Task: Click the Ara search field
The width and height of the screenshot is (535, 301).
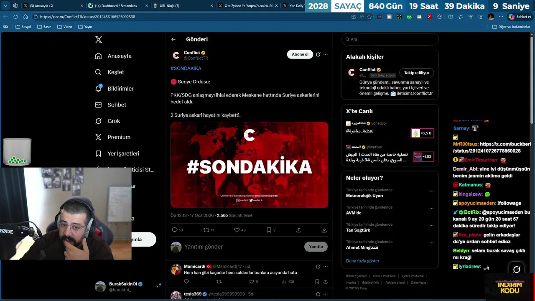Action: click(390, 39)
